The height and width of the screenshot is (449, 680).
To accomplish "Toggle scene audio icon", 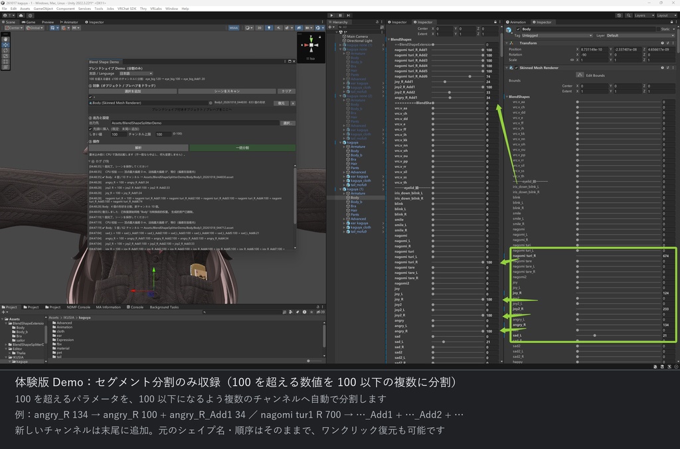I will point(278,28).
